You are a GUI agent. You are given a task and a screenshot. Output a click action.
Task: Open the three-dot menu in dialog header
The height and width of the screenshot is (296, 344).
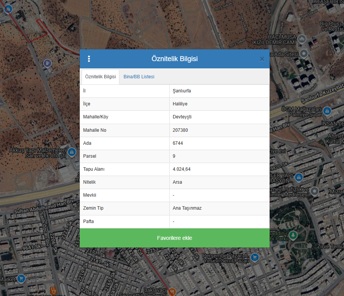tap(89, 59)
